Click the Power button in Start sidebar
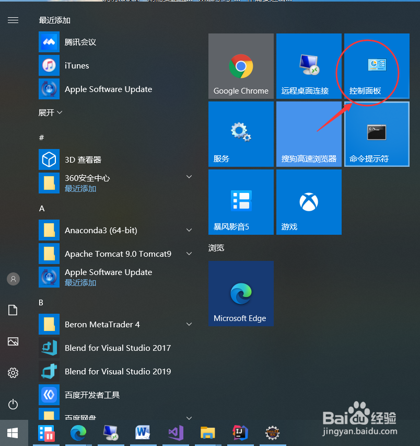420x446 pixels. pos(13,404)
